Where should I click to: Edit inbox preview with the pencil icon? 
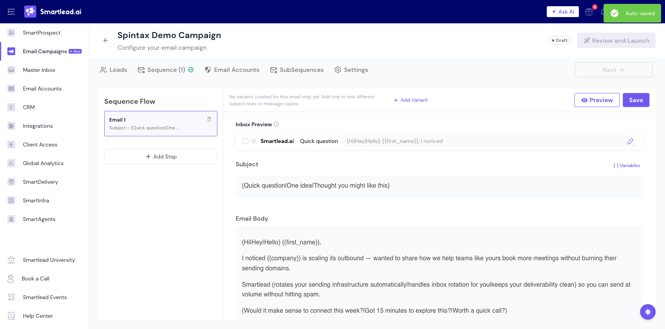[x=630, y=141]
